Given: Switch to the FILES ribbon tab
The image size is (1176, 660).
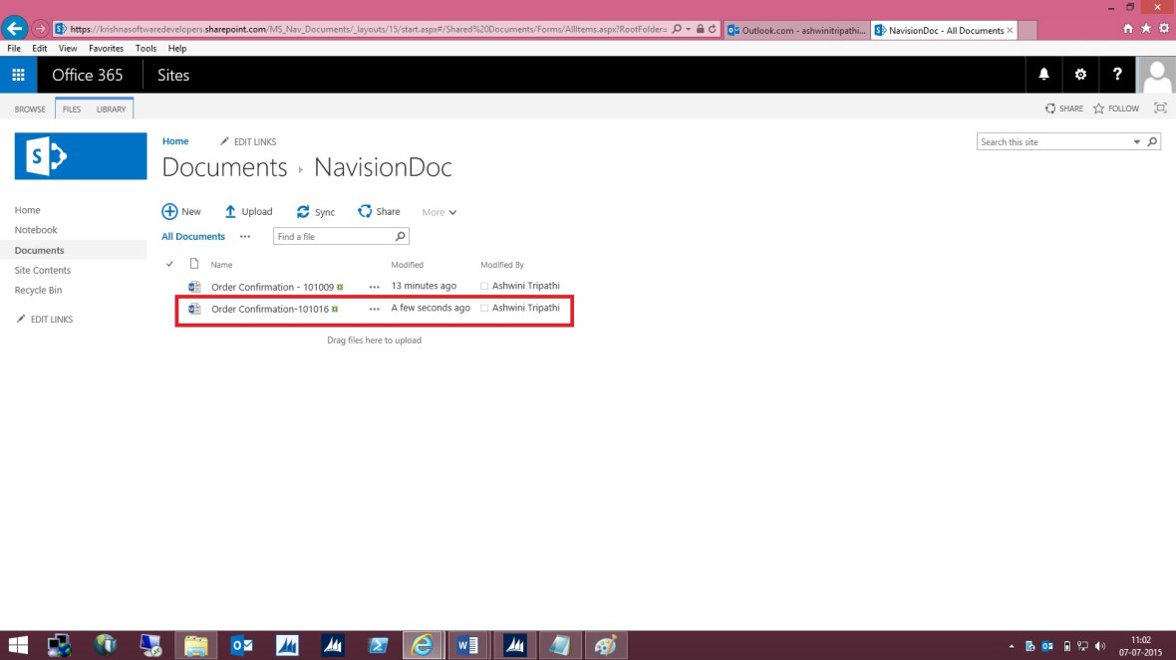Looking at the screenshot, I should (71, 109).
